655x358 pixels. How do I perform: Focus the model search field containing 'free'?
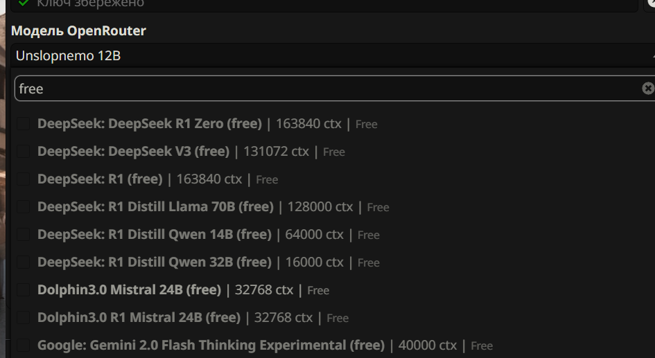(x=328, y=89)
